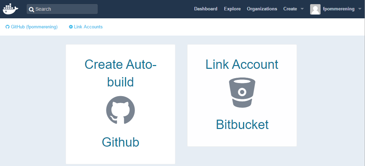The width and height of the screenshot is (365, 166).
Task: Click the magnifying glass search icon
Action: tap(31, 9)
